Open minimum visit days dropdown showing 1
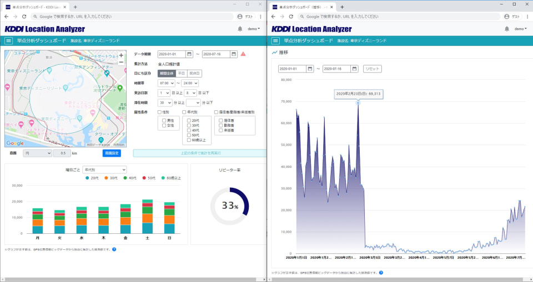This screenshot has width=533, height=282. tap(164, 93)
